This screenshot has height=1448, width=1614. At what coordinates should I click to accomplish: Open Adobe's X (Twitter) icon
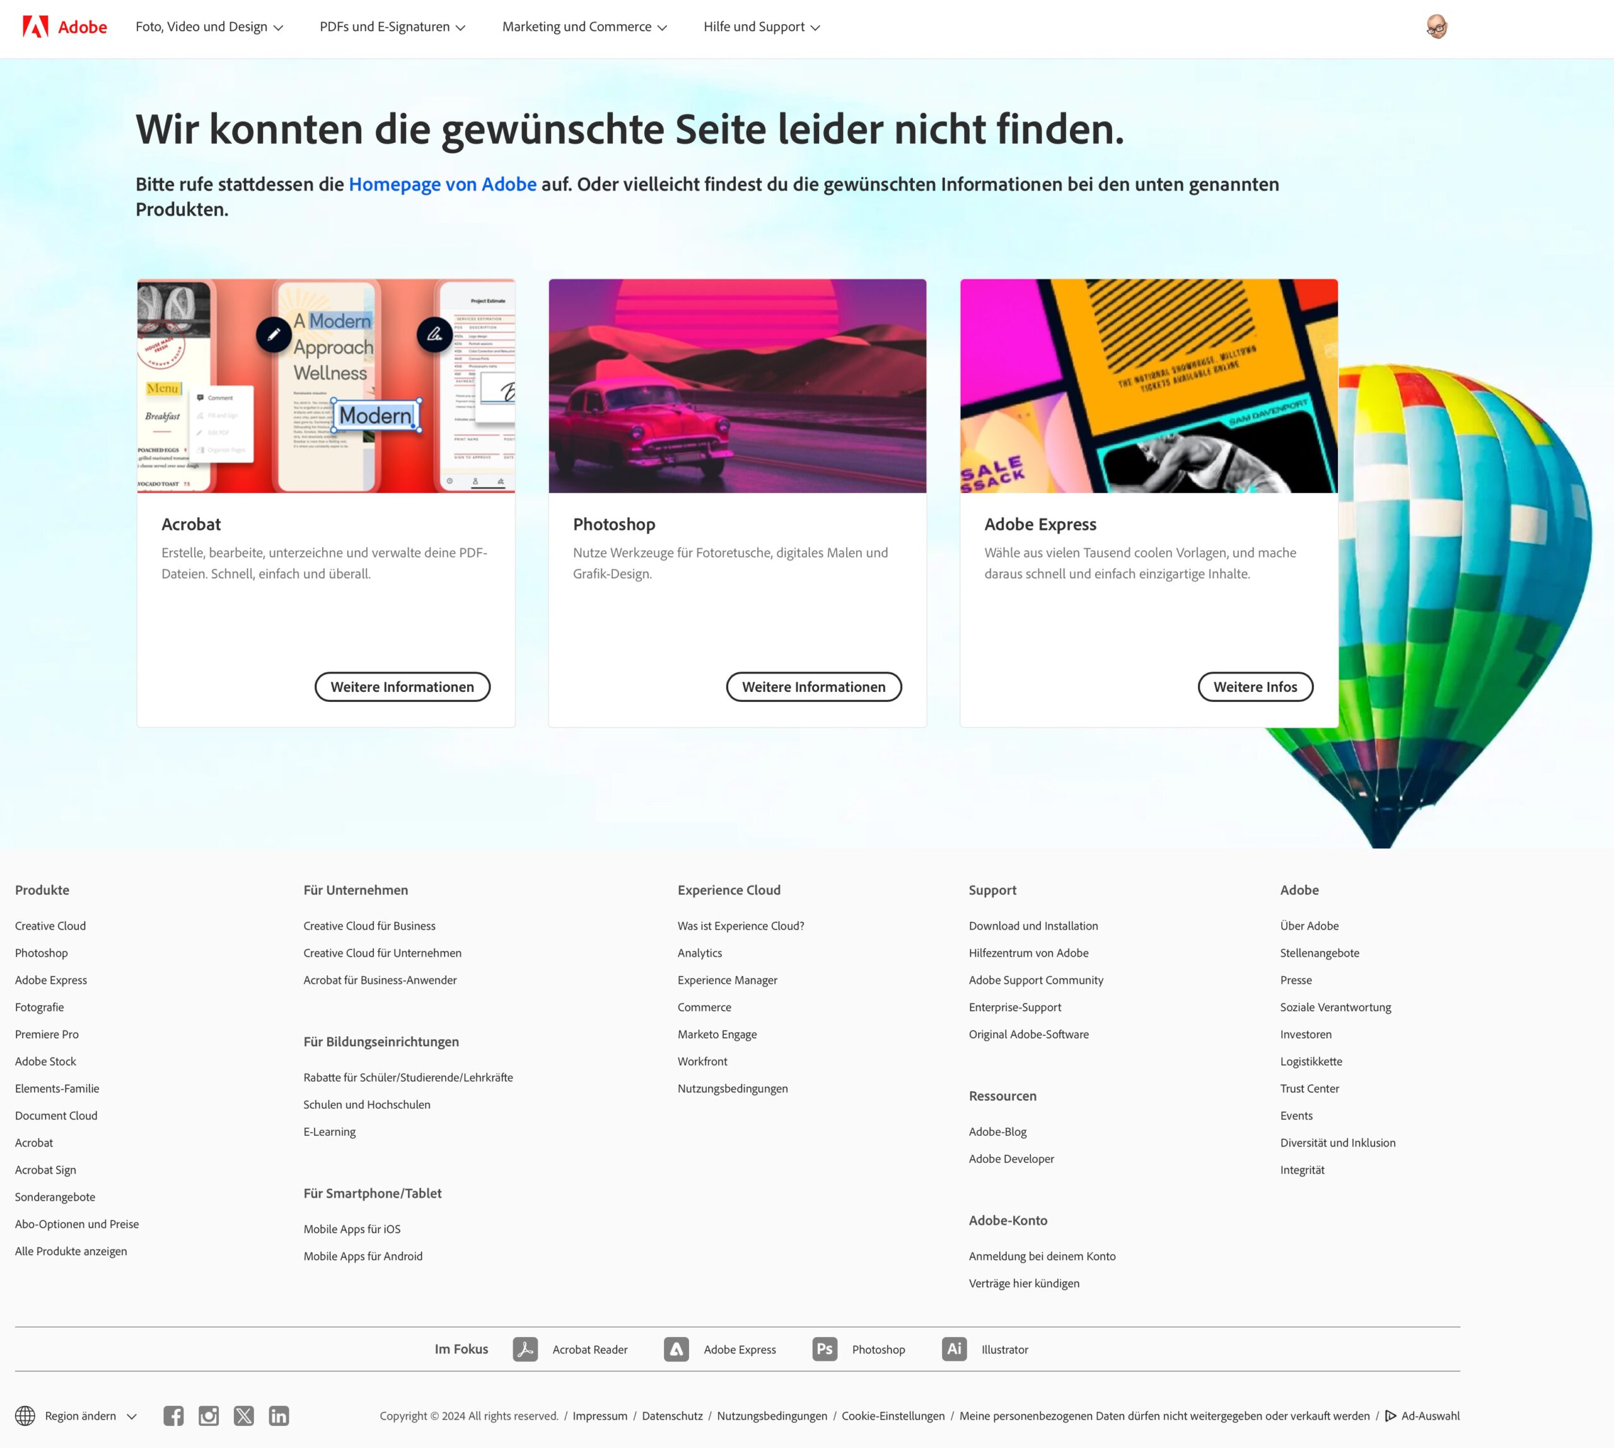click(x=243, y=1415)
